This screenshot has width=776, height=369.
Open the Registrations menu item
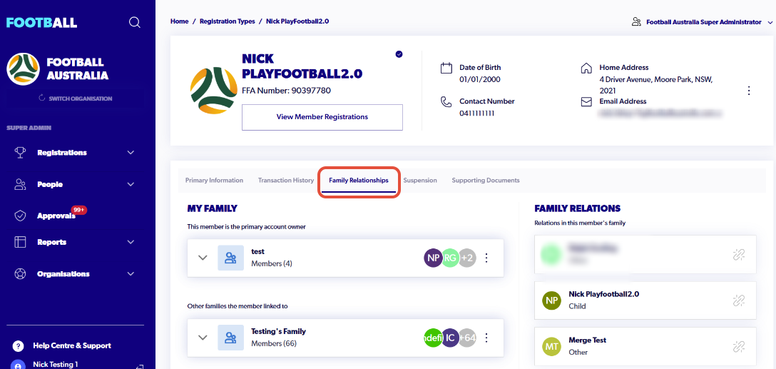click(x=62, y=153)
